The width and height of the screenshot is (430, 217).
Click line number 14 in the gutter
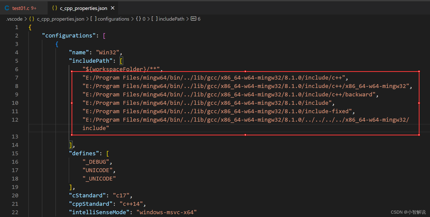pos(15,145)
